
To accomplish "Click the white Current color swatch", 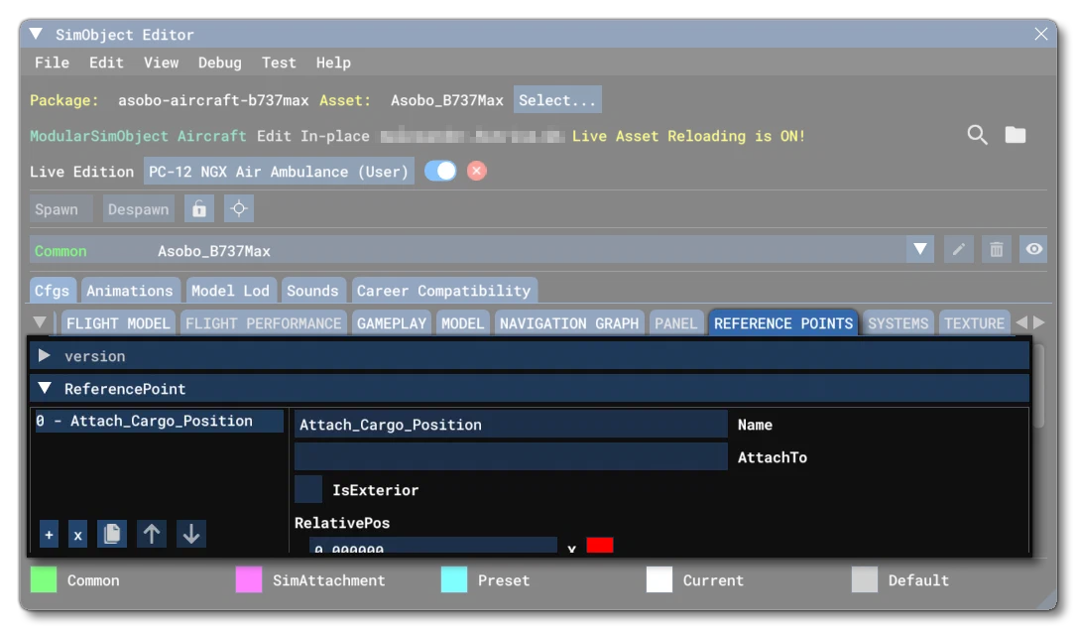I will point(659,579).
